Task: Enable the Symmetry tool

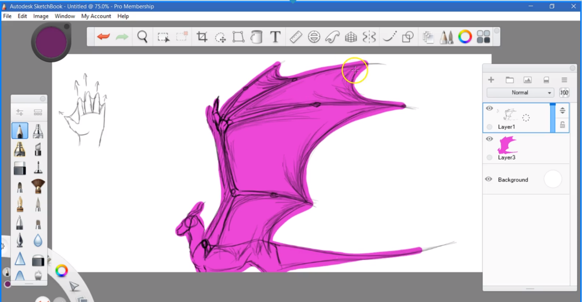Action: (369, 37)
